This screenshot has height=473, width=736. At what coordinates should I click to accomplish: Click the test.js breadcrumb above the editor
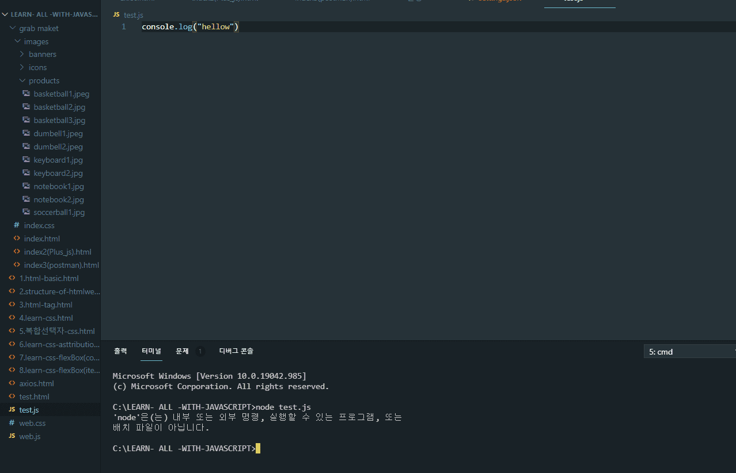(x=133, y=15)
